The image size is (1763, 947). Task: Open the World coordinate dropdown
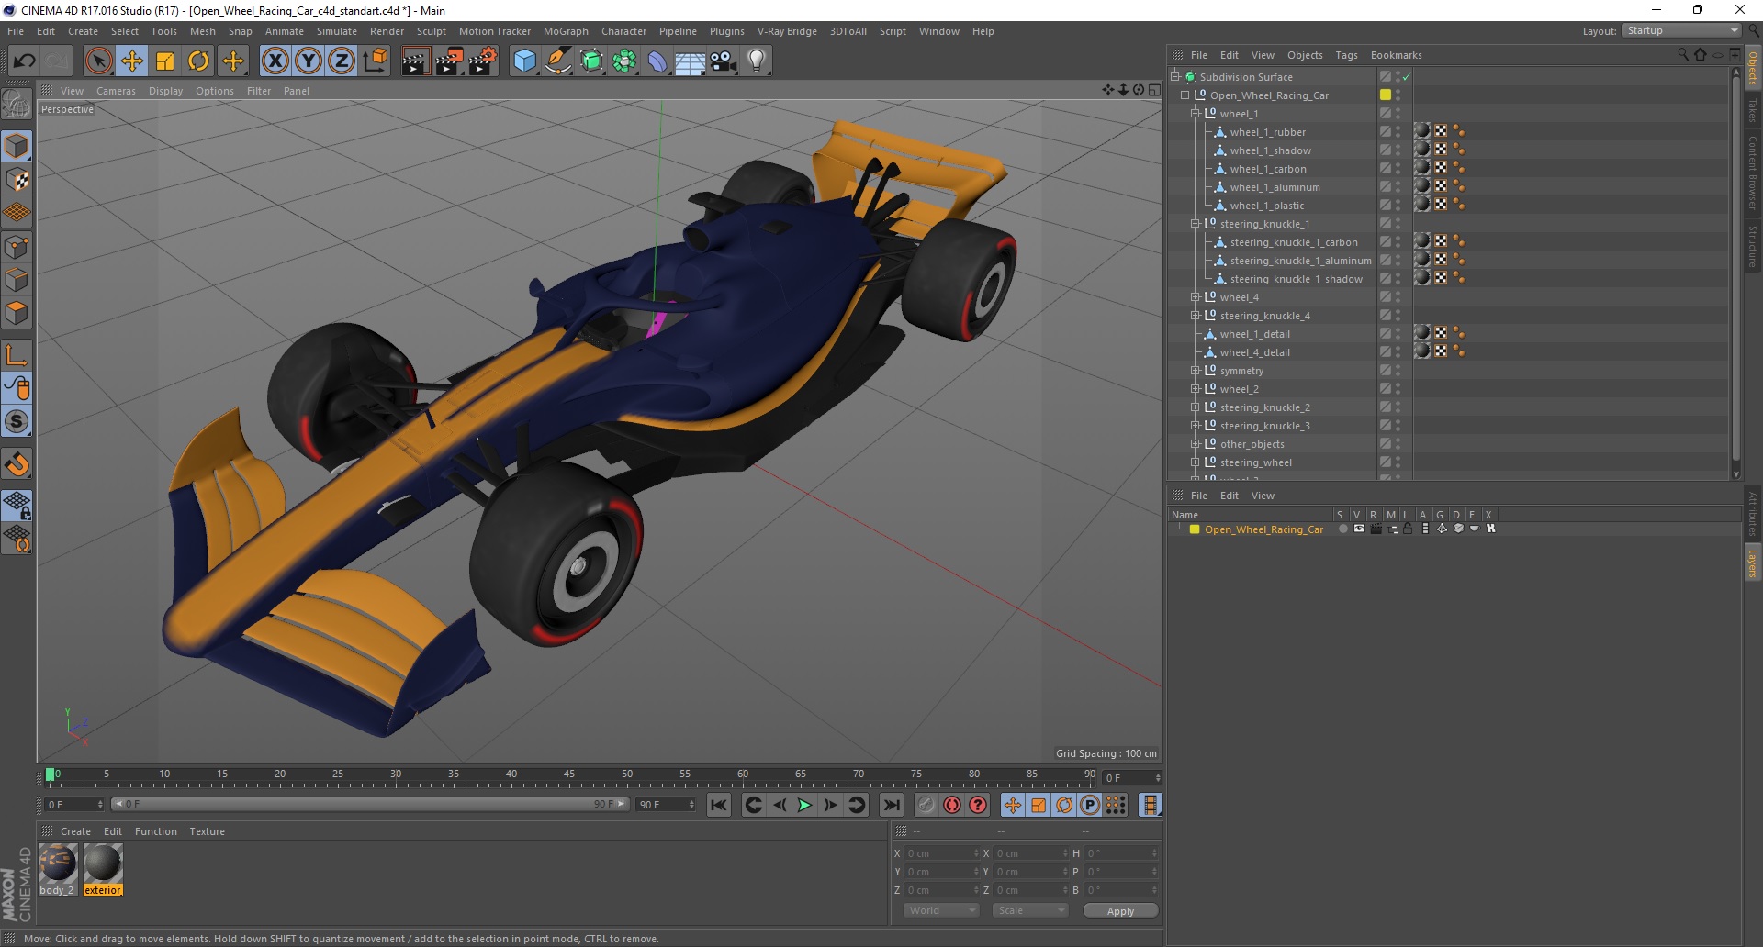coord(941,910)
